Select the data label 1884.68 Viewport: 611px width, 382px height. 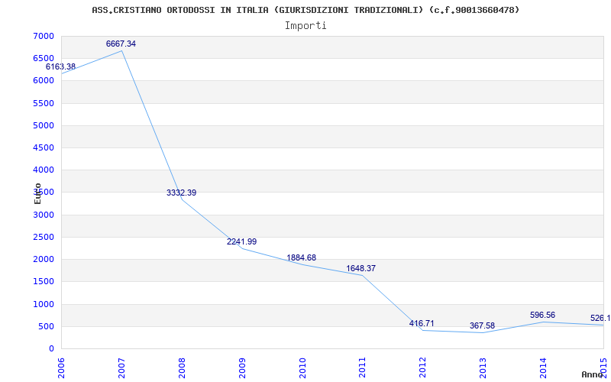301,257
